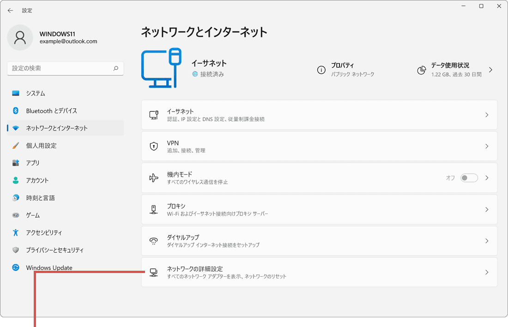Click the システム gear icon in sidebar
The image size is (508, 327).
pyautogui.click(x=14, y=93)
